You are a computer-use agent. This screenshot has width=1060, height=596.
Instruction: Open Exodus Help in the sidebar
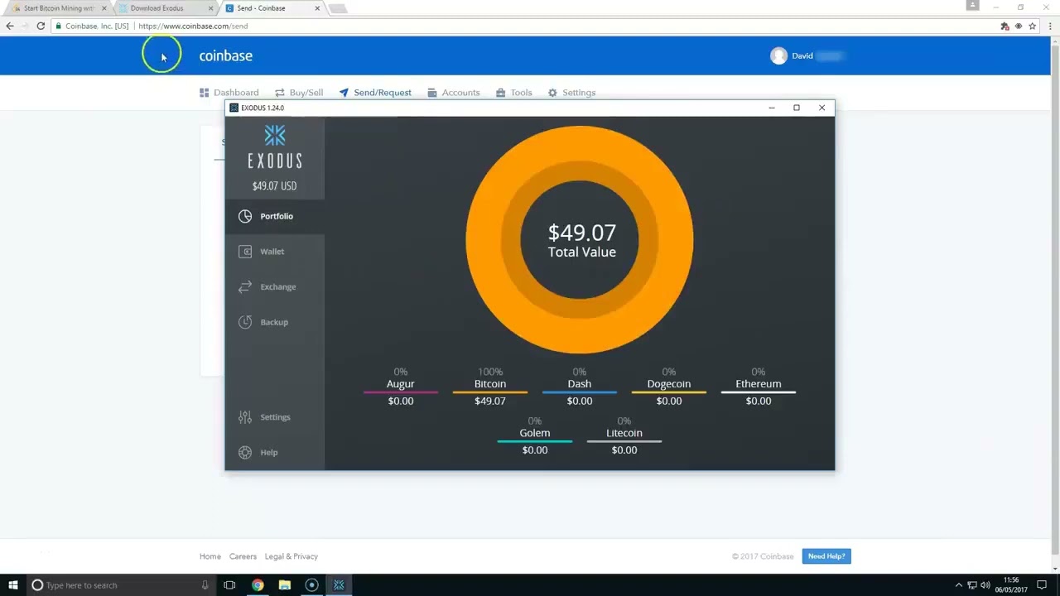pos(274,453)
